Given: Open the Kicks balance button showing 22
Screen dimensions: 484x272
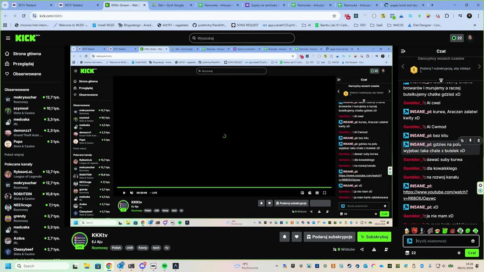Looking at the screenshot, I should [x=456, y=38].
